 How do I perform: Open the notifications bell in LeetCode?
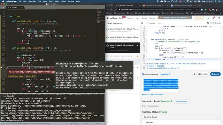coord(214,18)
